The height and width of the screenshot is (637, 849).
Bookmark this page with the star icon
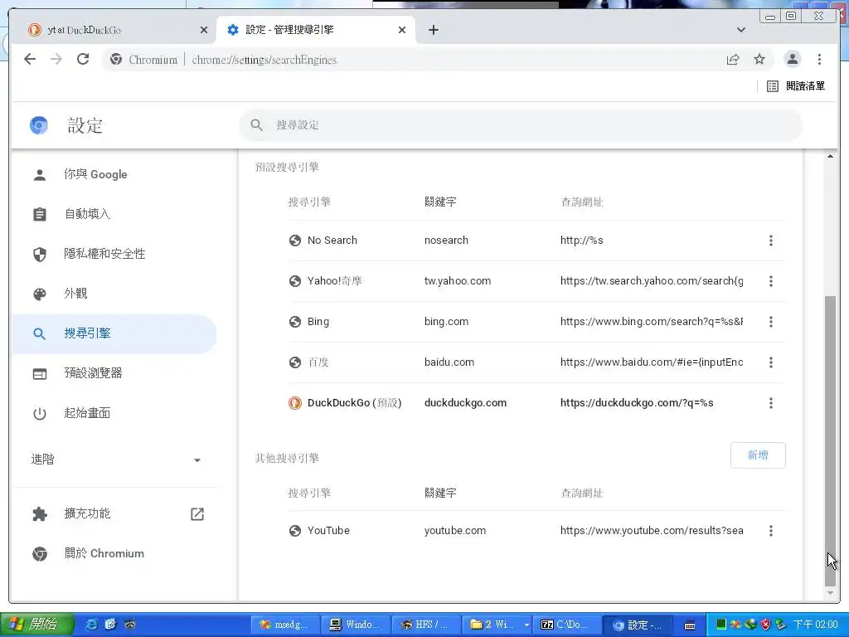[x=759, y=59]
